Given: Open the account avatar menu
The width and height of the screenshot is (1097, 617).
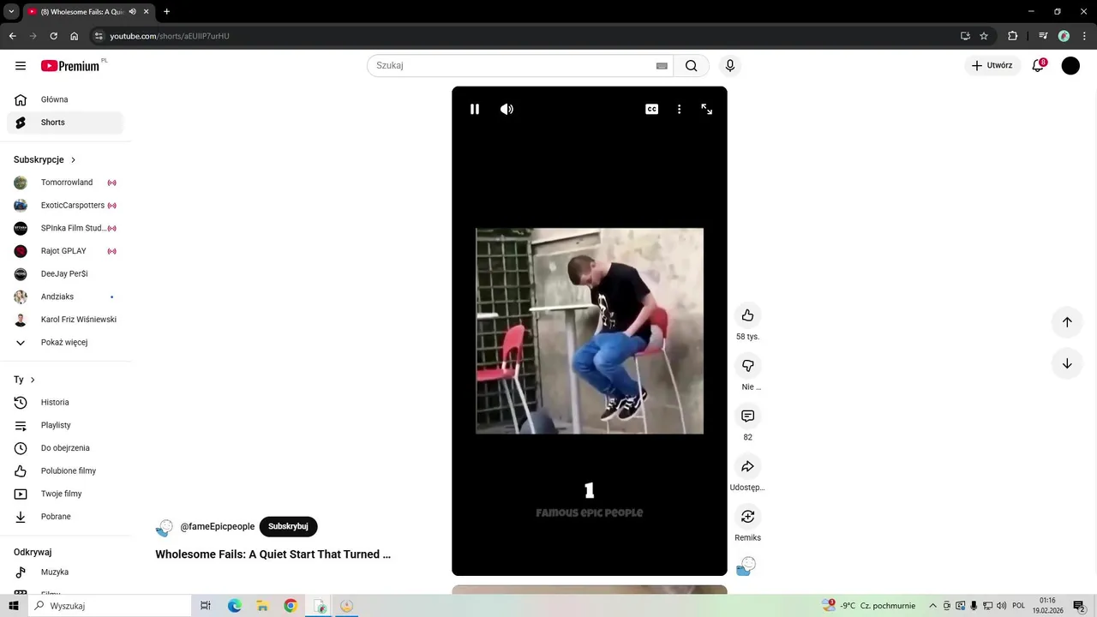Looking at the screenshot, I should [x=1070, y=65].
